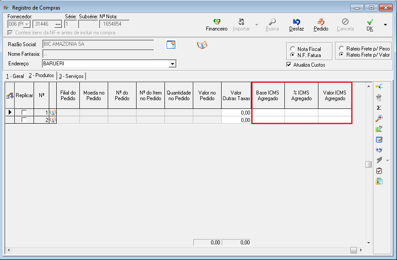Click the edit note pencil icon
Screen dimensions: 397x260
tap(379, 139)
